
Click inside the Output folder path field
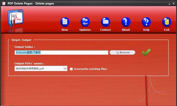[61, 52]
